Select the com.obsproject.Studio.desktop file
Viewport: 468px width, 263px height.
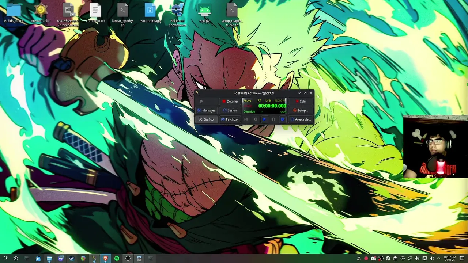(x=68, y=15)
